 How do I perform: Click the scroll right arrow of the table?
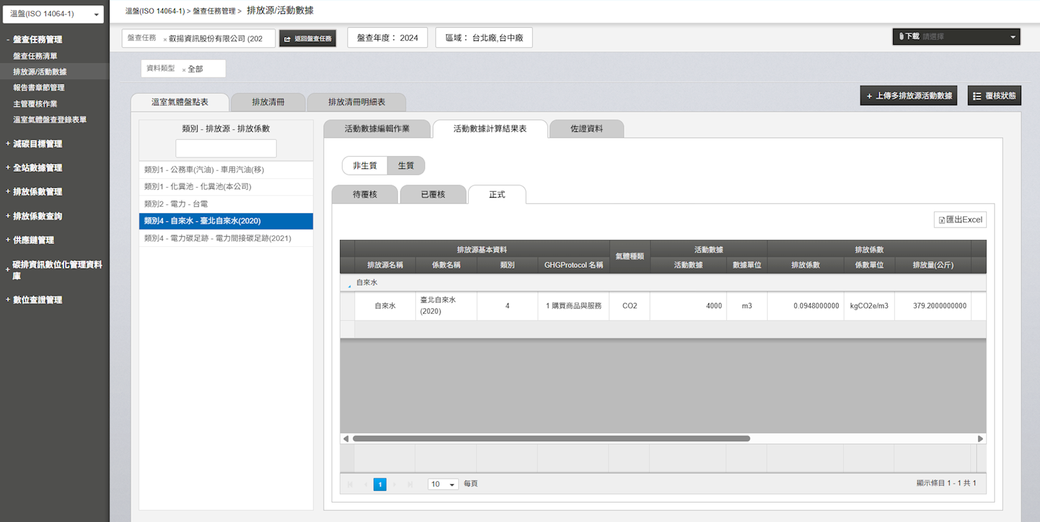980,439
